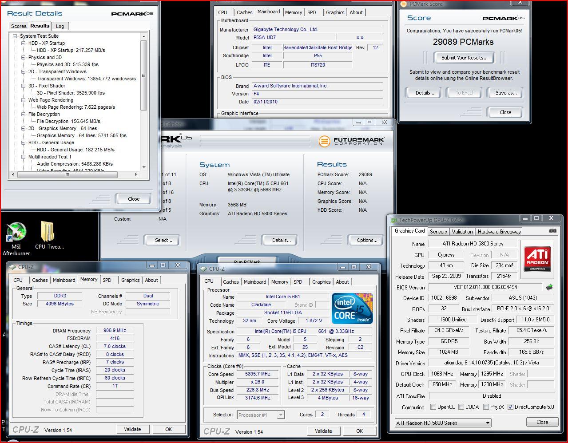Click the Options button in PCMark05 Results
The image size is (568, 443).
[367, 240]
